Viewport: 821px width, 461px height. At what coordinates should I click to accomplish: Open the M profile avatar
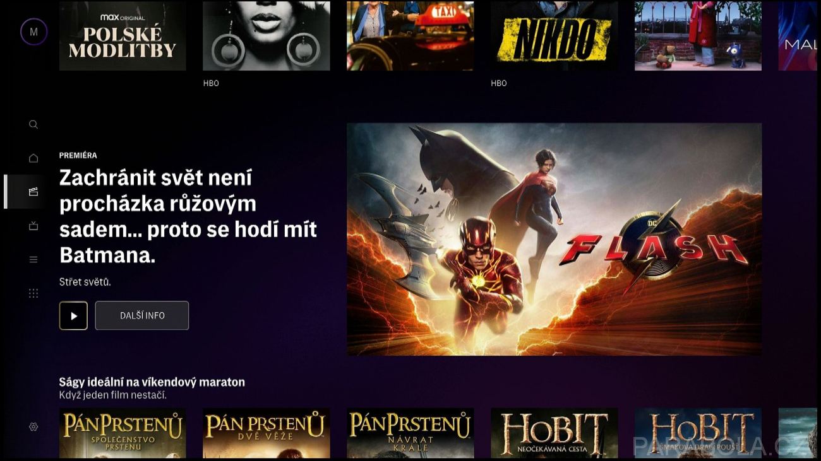(x=33, y=32)
